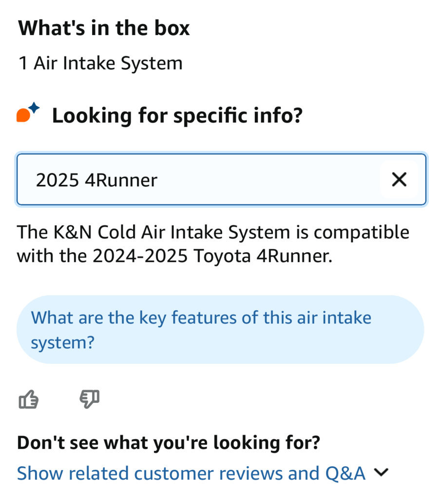Tap the X icon inside the search box
The height and width of the screenshot is (499, 443).
[x=399, y=180]
